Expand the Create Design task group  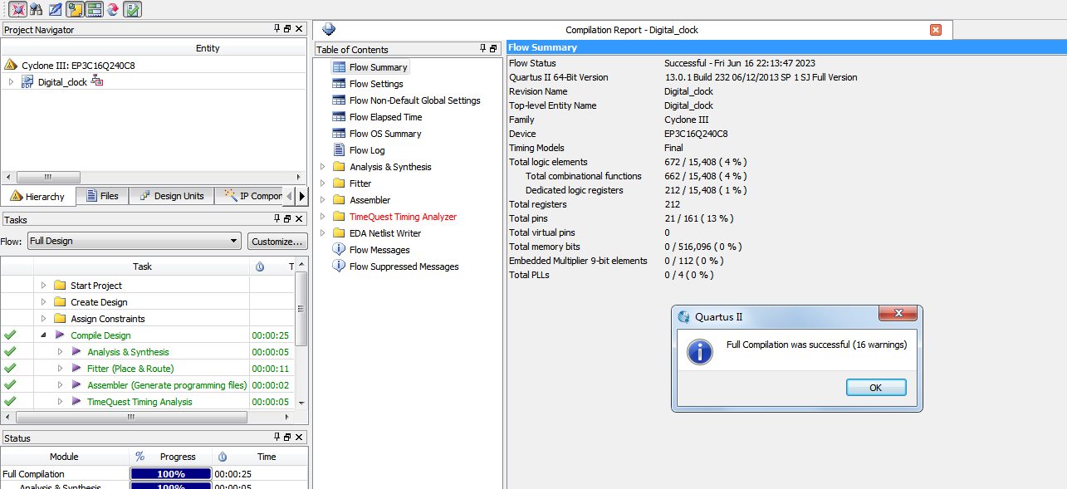[44, 301]
